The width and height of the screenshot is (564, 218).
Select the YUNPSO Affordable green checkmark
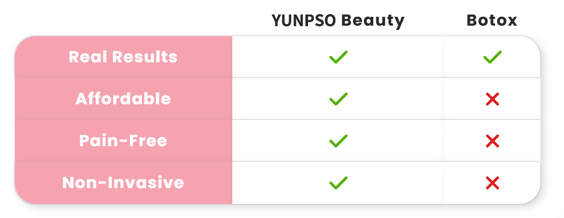338,99
